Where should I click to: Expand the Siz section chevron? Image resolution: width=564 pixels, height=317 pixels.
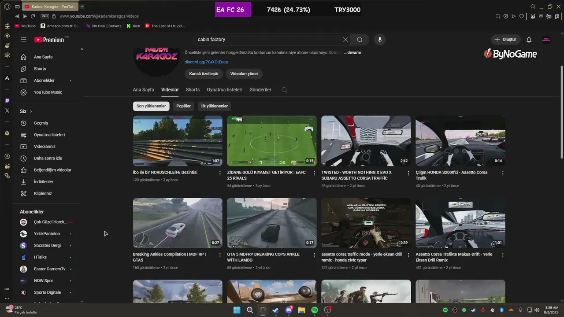coord(31,111)
